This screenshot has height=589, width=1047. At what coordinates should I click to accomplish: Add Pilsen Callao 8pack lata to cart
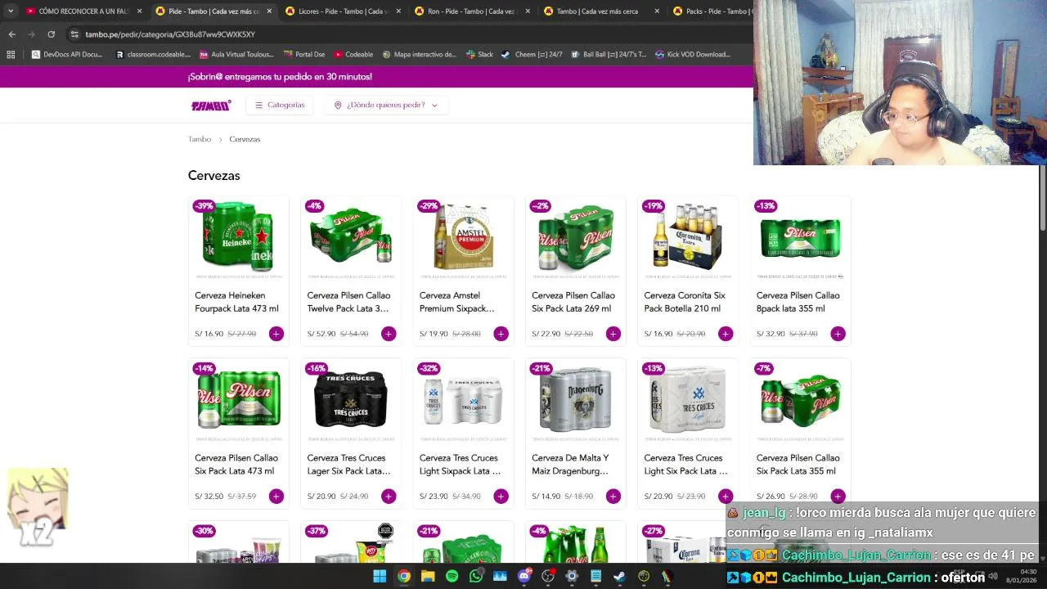pyautogui.click(x=838, y=334)
